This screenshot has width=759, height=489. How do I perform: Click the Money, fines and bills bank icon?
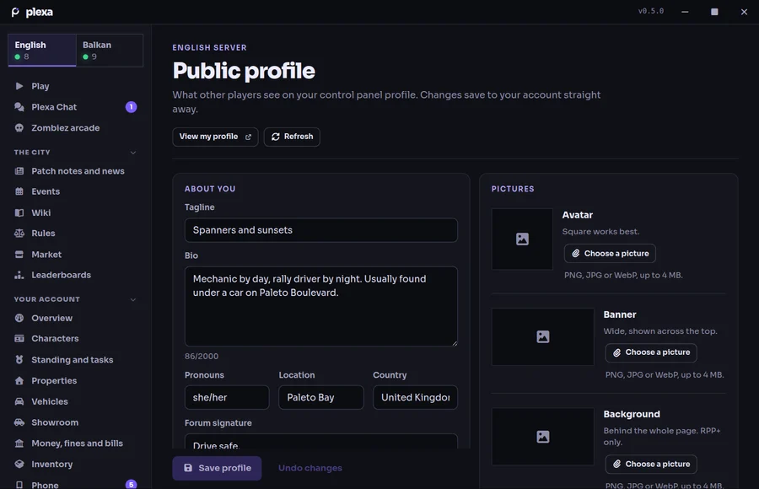pyautogui.click(x=19, y=443)
